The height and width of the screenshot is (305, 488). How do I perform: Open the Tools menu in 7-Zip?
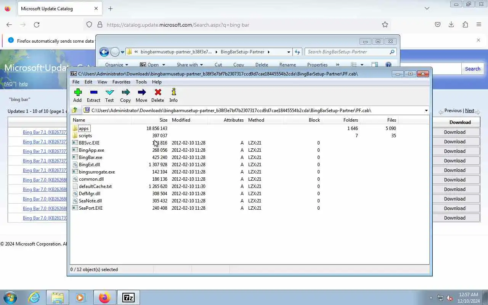(141, 82)
